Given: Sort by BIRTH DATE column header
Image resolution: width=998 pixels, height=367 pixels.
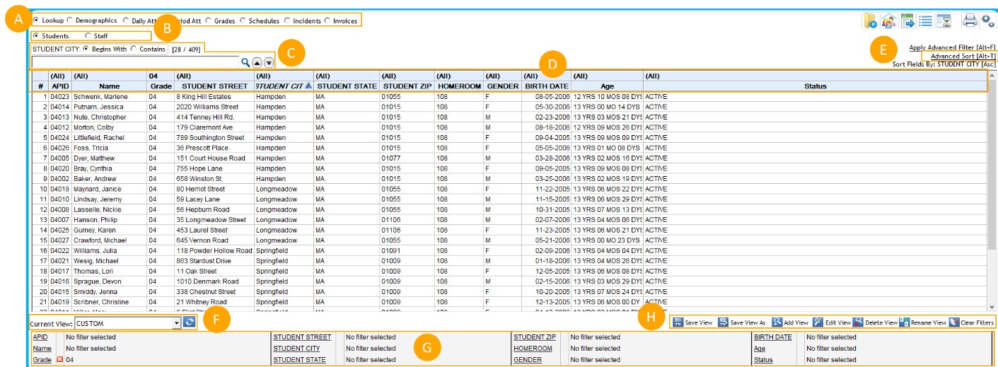Looking at the screenshot, I should (546, 86).
